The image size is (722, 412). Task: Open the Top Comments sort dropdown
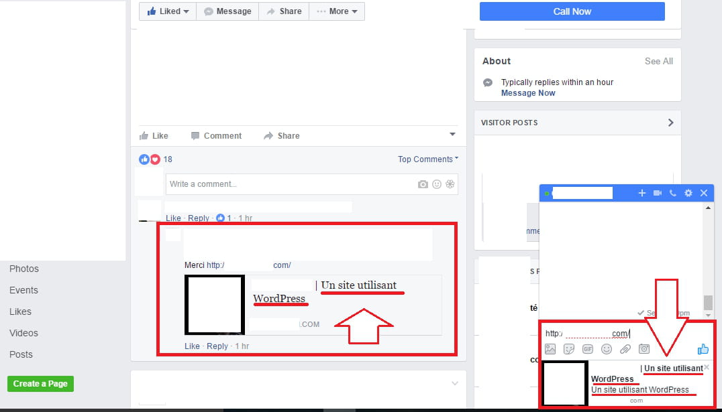(428, 159)
